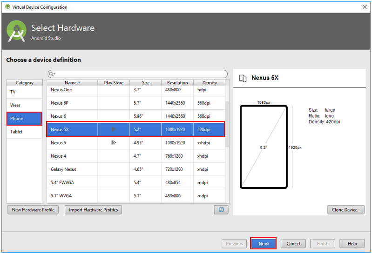Close the Virtual Device Configuration window
This screenshot has height=254, width=372.
click(x=365, y=7)
